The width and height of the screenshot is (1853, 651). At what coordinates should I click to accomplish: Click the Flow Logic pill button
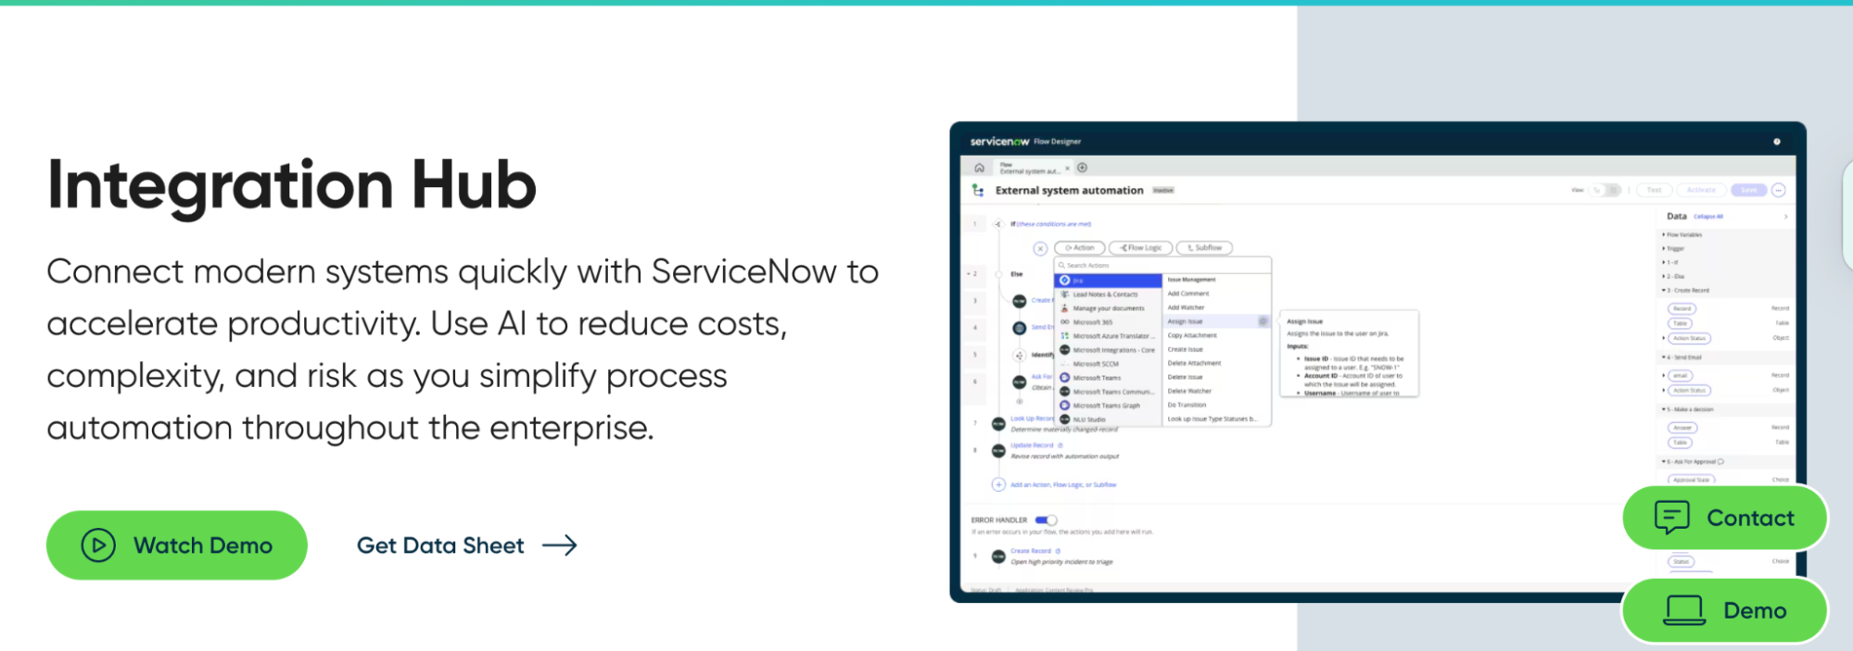pos(1141,248)
